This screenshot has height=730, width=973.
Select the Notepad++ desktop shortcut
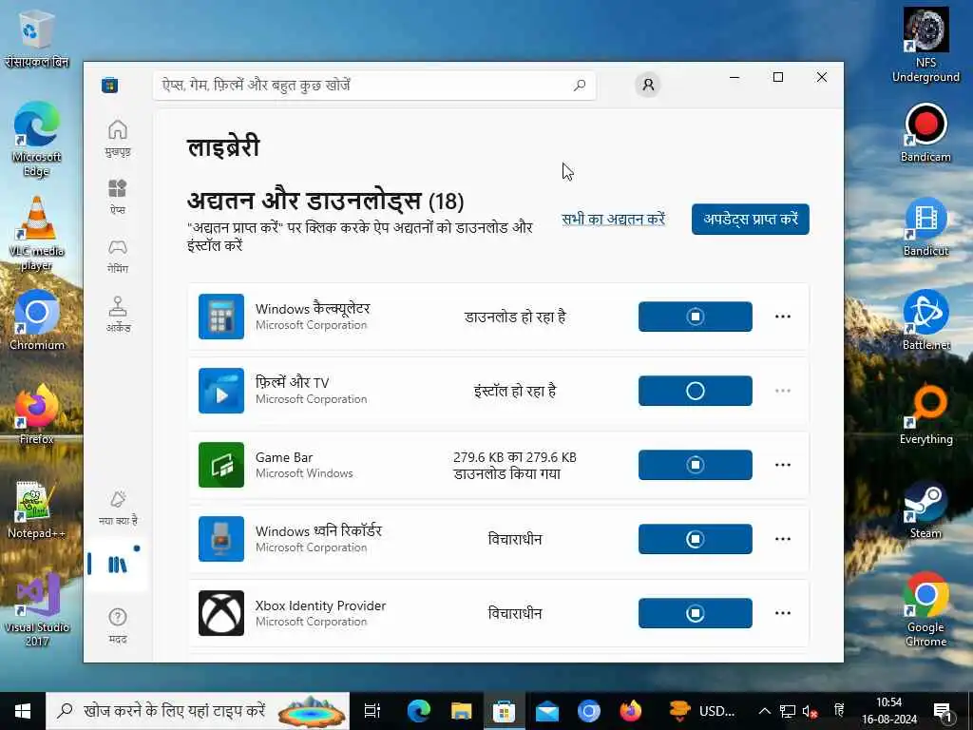click(36, 509)
